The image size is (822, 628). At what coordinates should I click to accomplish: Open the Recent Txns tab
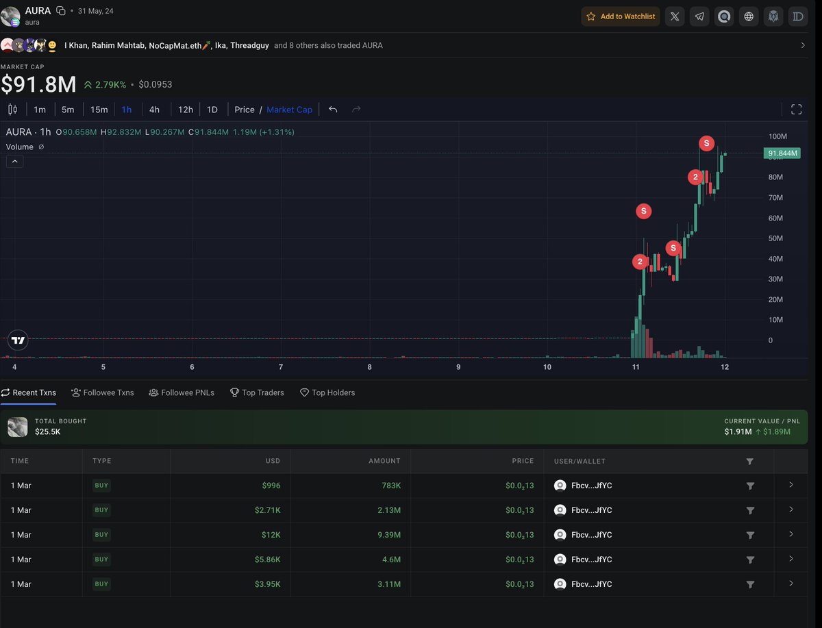28,392
